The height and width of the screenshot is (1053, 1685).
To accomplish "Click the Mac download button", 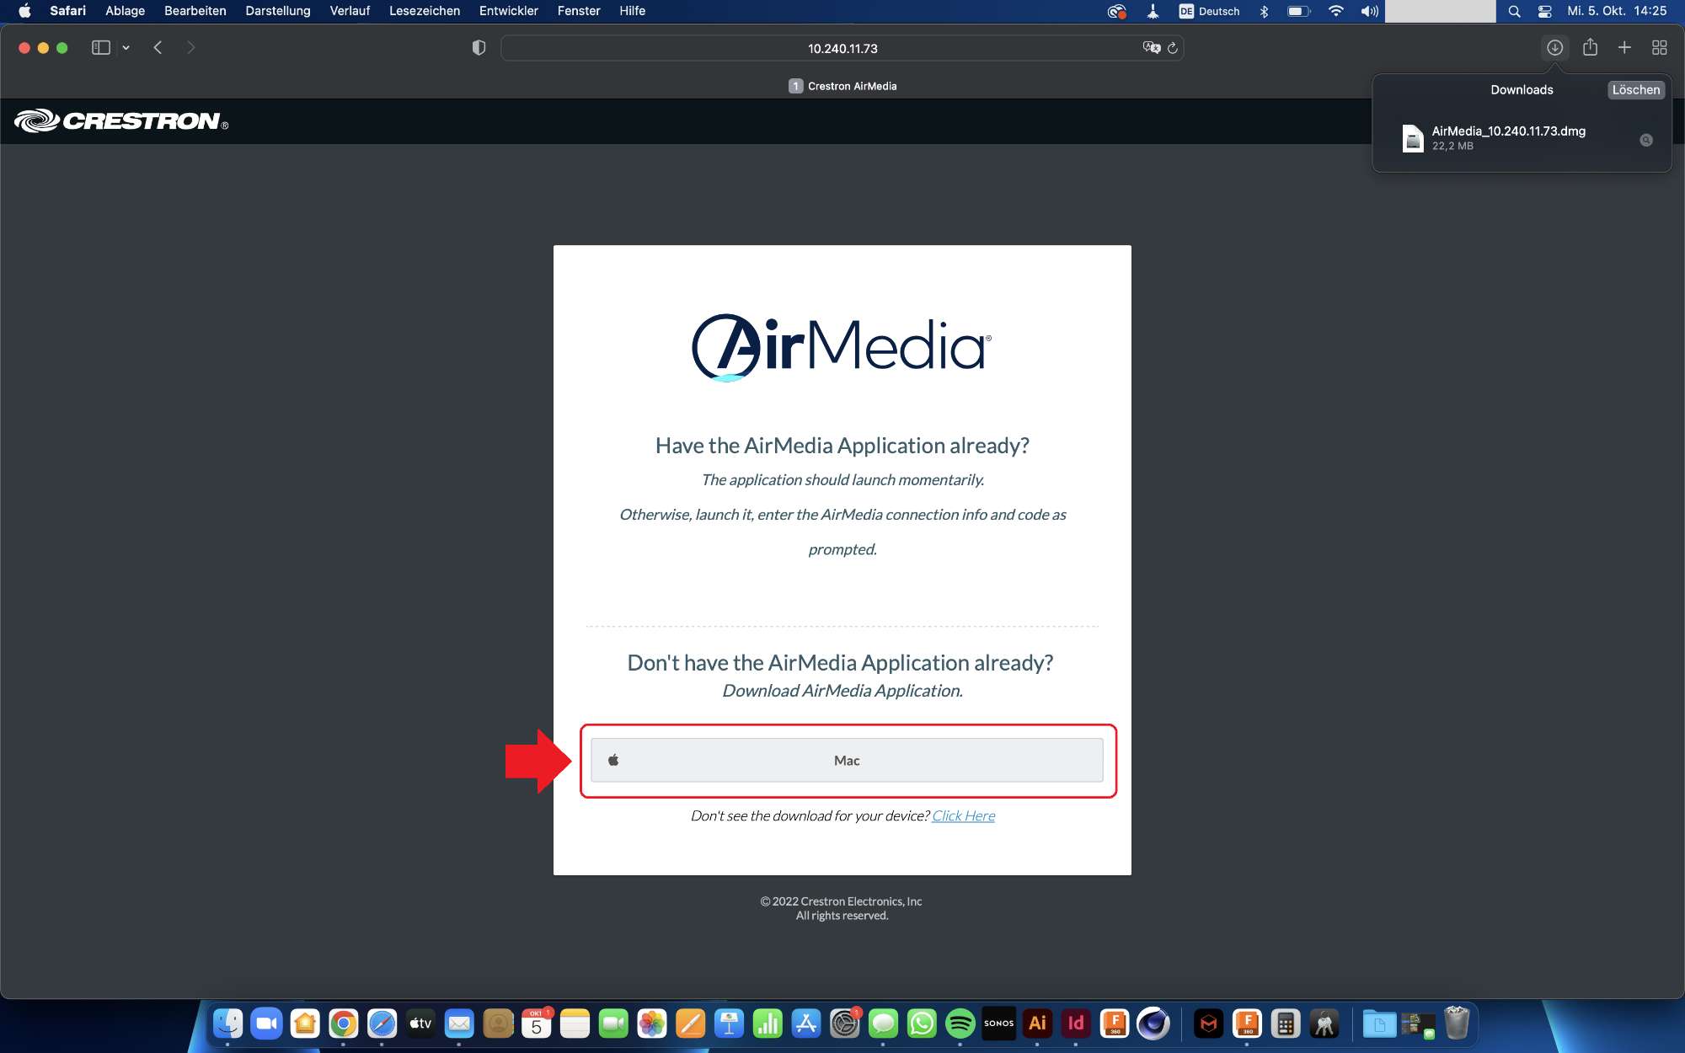I will pos(847,761).
